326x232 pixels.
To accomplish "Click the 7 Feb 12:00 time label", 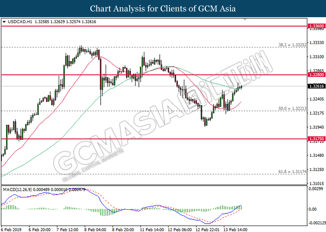I will (x=68, y=230).
